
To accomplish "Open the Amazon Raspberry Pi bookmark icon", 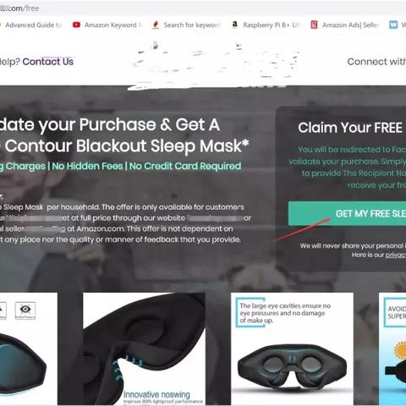I will click(234, 25).
